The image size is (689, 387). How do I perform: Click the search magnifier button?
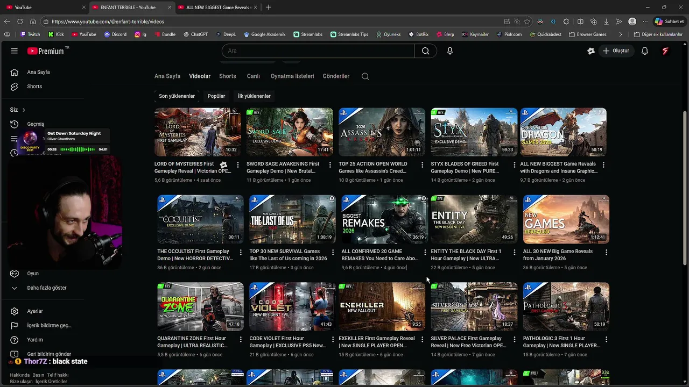[426, 51]
